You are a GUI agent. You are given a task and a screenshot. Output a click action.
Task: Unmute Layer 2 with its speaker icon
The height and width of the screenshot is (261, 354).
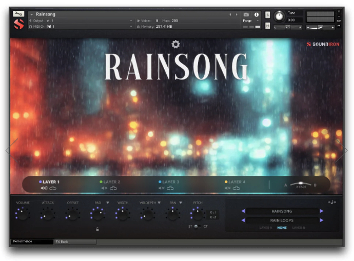point(104,188)
